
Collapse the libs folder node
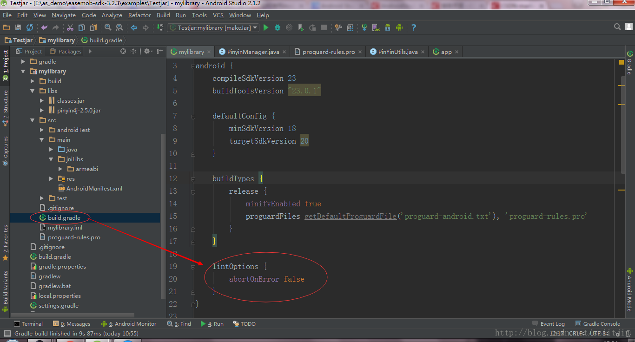pyautogui.click(x=33, y=91)
